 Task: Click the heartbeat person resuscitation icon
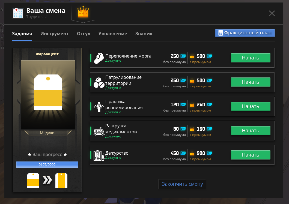click(x=99, y=107)
